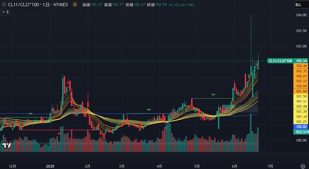Image resolution: width=309 pixels, height=169 pixels.
Task: Click the 4月 time axis label
Action: click(159, 166)
